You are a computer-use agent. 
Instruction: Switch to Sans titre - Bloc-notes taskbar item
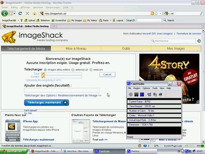[77, 151]
